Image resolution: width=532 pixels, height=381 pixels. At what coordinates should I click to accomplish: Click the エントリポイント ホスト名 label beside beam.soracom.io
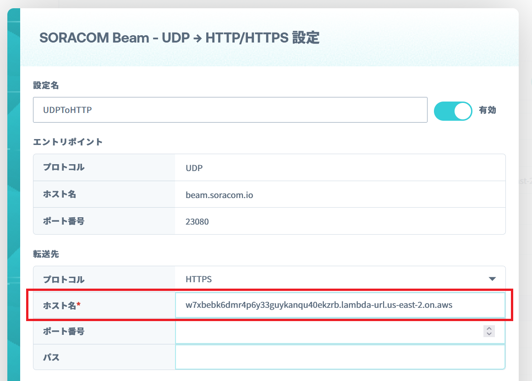60,194
